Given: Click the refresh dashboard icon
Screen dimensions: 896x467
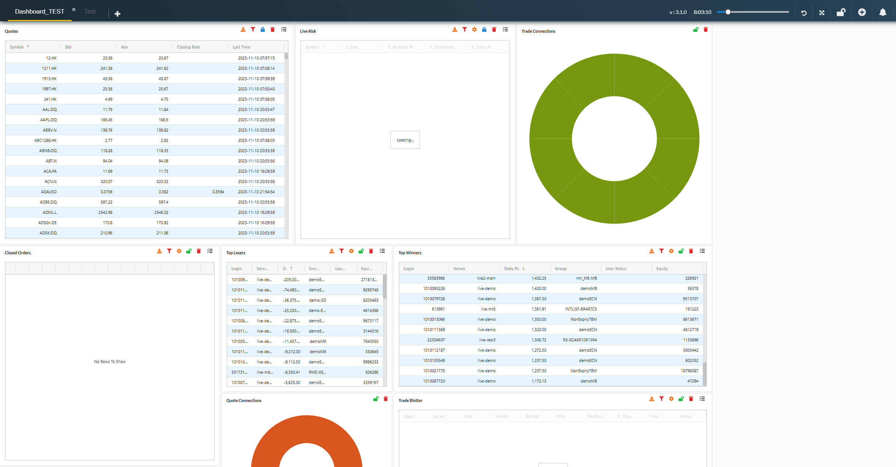Looking at the screenshot, I should click(x=804, y=13).
